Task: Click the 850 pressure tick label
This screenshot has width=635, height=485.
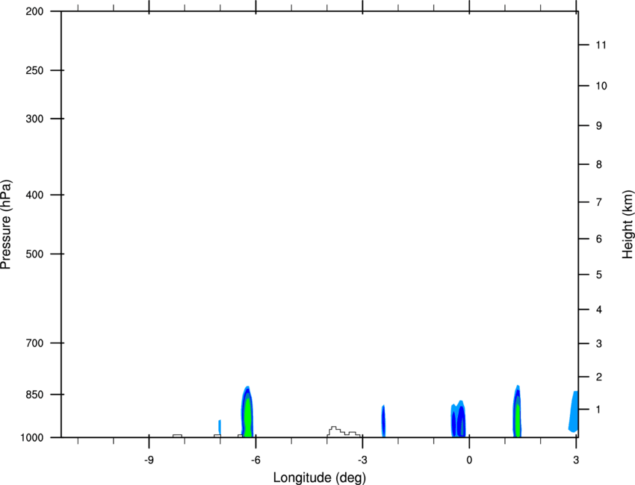Action: pos(34,395)
